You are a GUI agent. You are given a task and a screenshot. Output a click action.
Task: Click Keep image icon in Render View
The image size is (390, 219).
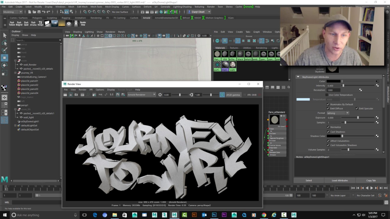[118, 95]
